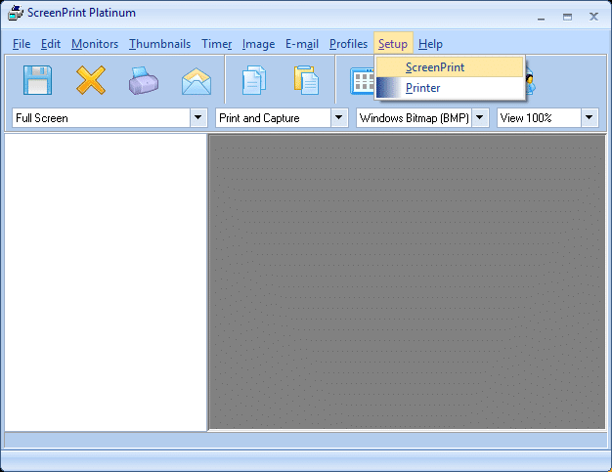The image size is (612, 472).
Task: Click the white thumbnail list panel
Action: pos(106,281)
